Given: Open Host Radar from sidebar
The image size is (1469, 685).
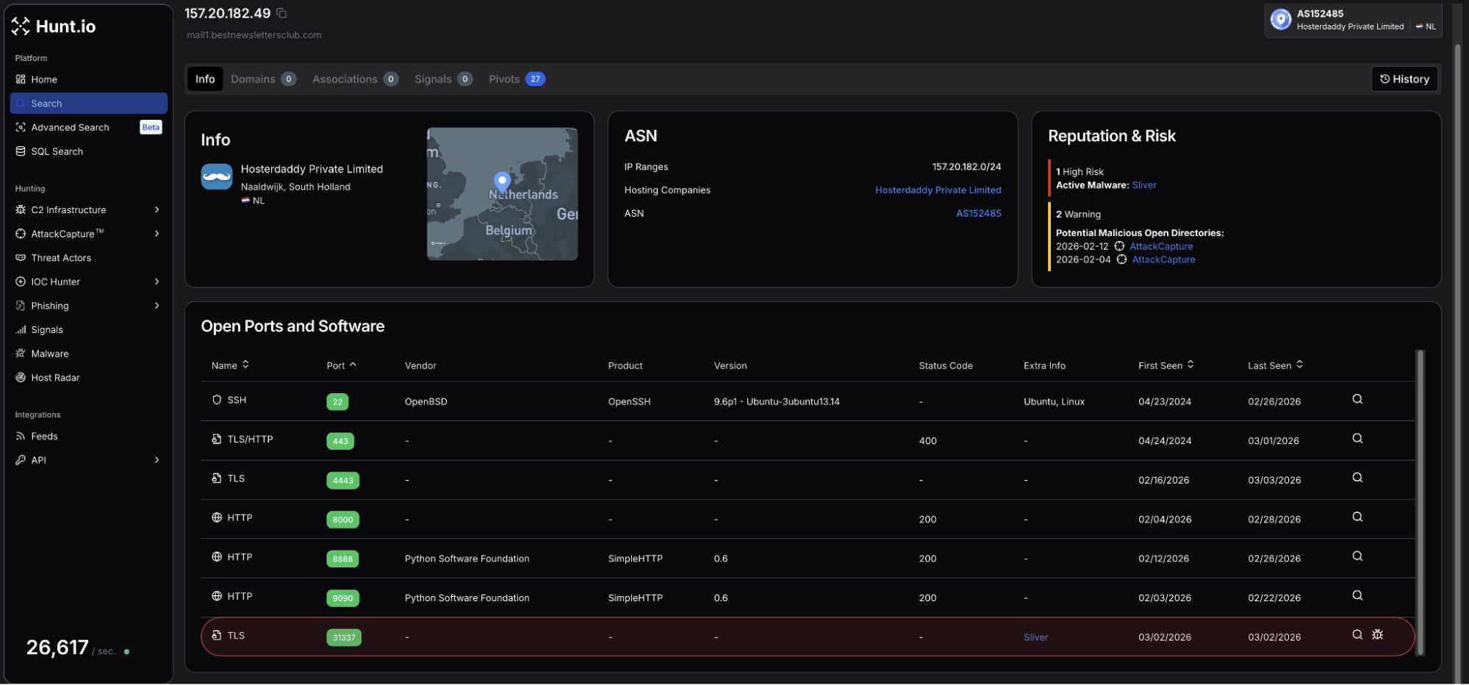Looking at the screenshot, I should tap(55, 378).
